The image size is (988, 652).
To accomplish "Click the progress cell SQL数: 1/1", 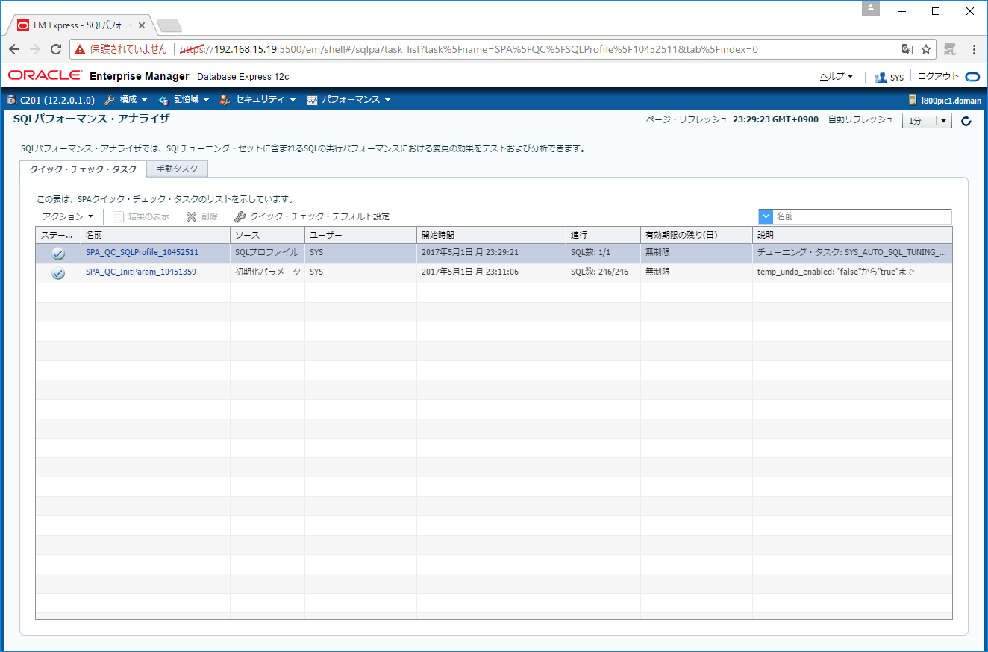I will tap(603, 253).
